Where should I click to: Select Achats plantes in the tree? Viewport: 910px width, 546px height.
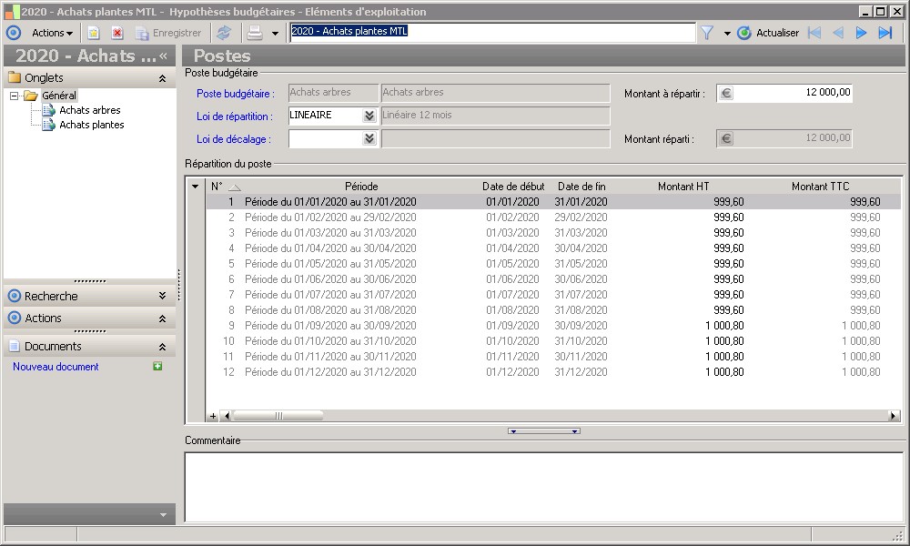[91, 125]
